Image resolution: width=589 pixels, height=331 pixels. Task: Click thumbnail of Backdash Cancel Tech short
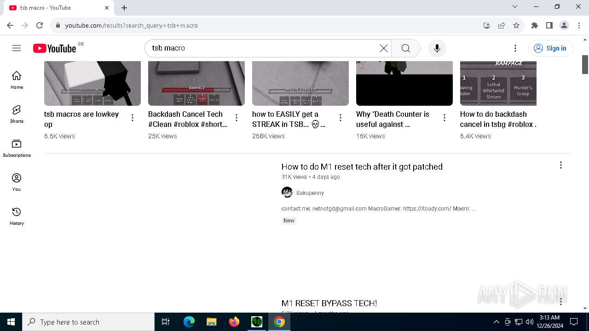pyautogui.click(x=196, y=83)
